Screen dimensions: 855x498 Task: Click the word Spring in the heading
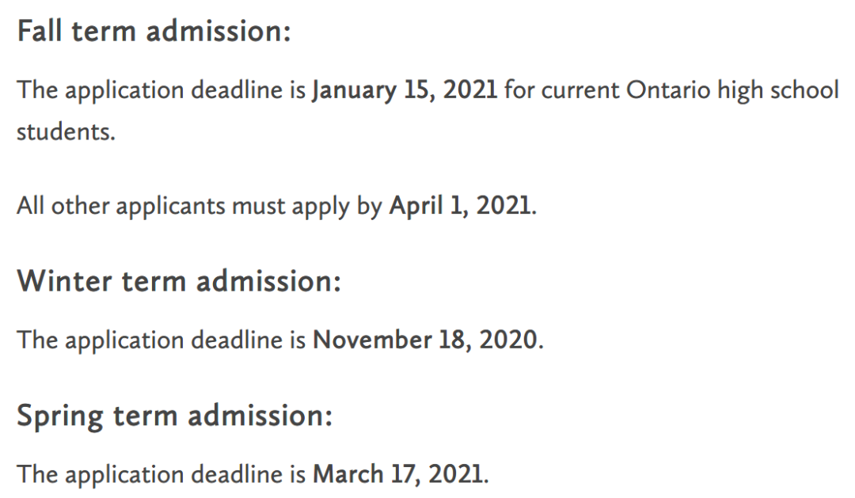(60, 417)
